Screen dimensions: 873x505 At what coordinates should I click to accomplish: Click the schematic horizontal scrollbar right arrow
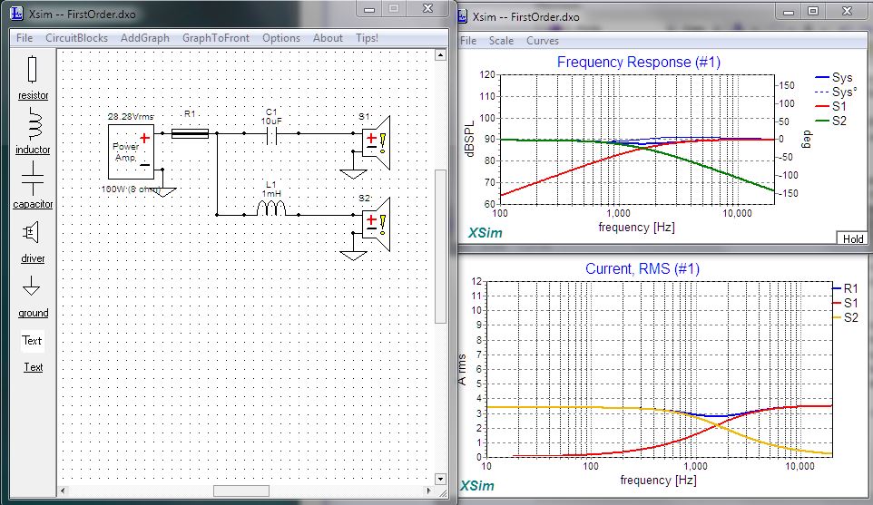428,490
